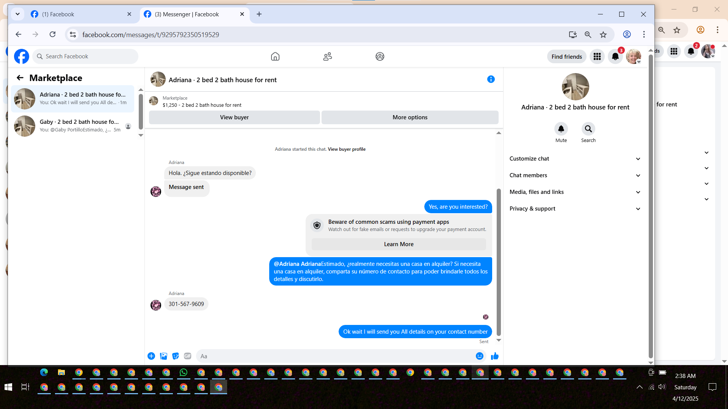
Task: Click the Facebook logo icon
Action: 22,56
